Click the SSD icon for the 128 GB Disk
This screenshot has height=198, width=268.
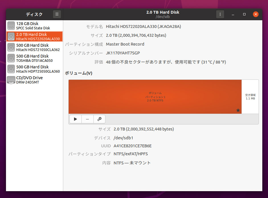11,26
